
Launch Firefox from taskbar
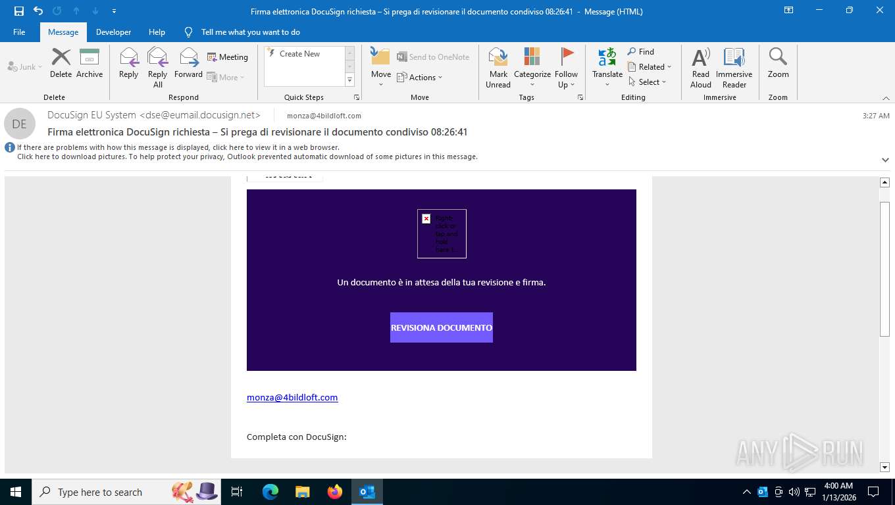pyautogui.click(x=335, y=492)
